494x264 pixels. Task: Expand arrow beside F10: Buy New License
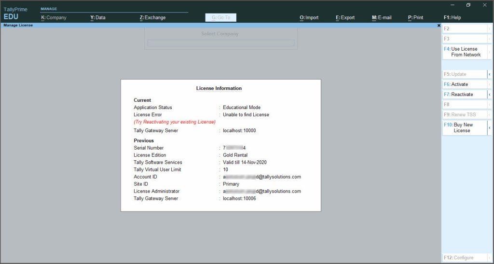click(x=490, y=127)
